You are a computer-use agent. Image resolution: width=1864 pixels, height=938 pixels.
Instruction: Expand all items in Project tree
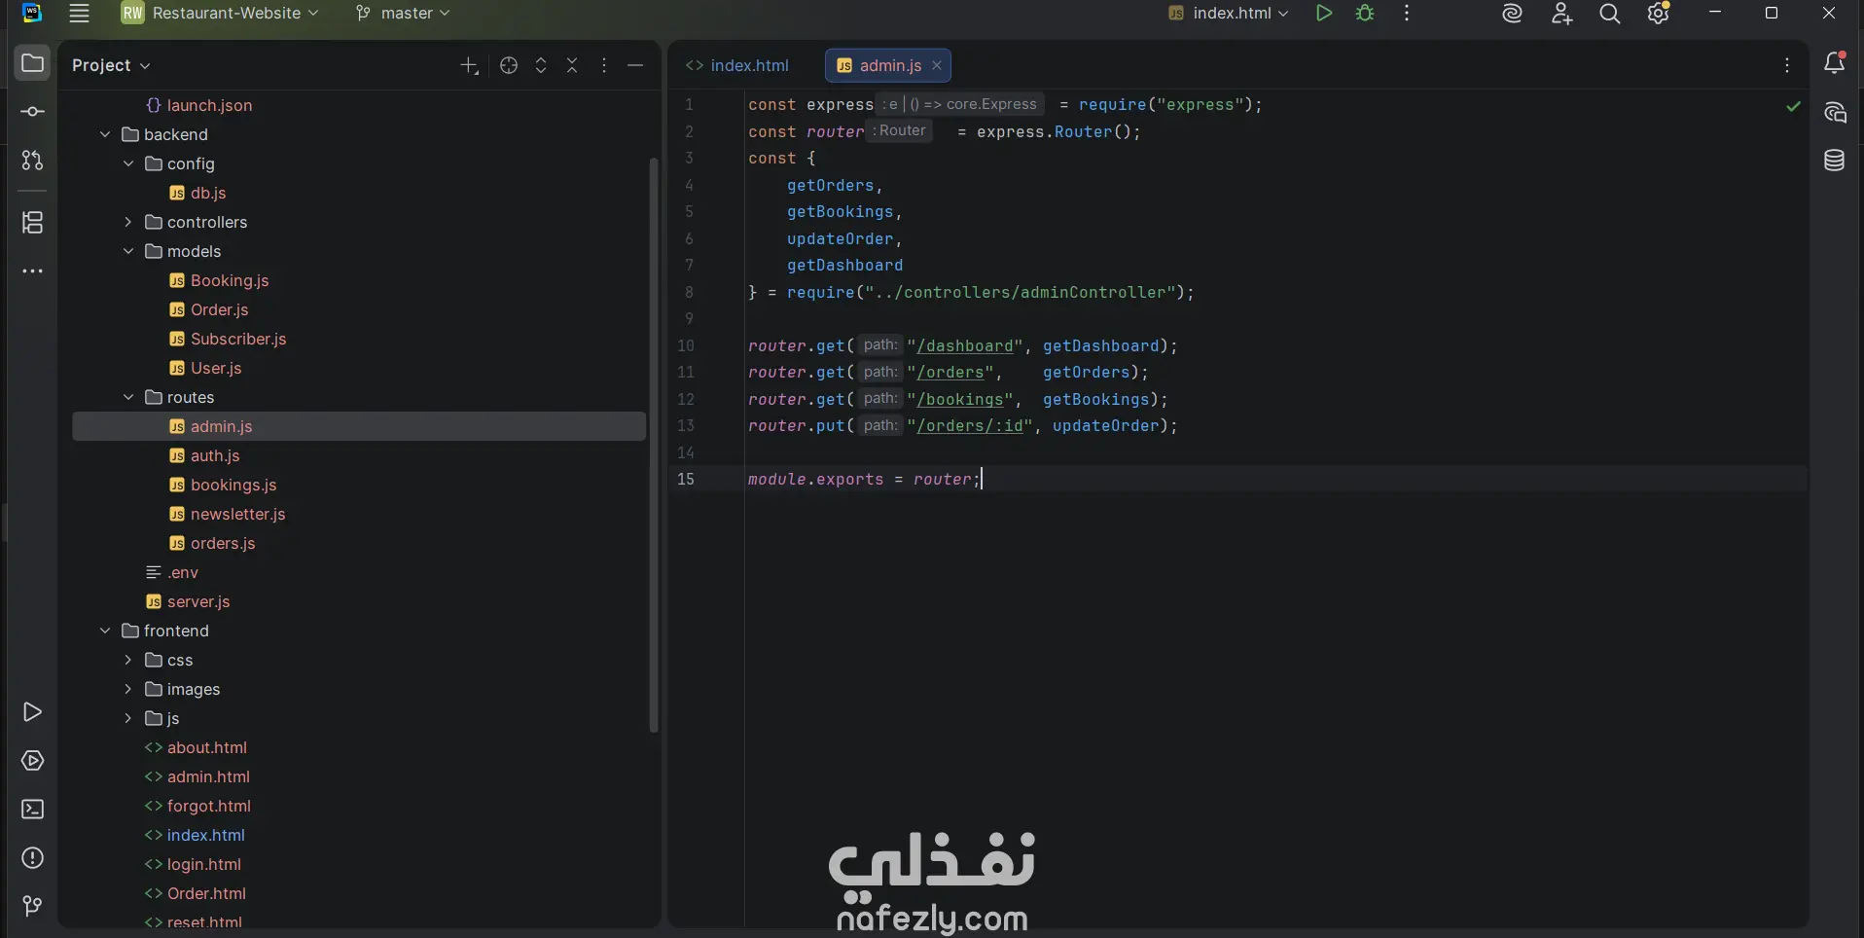click(x=541, y=65)
